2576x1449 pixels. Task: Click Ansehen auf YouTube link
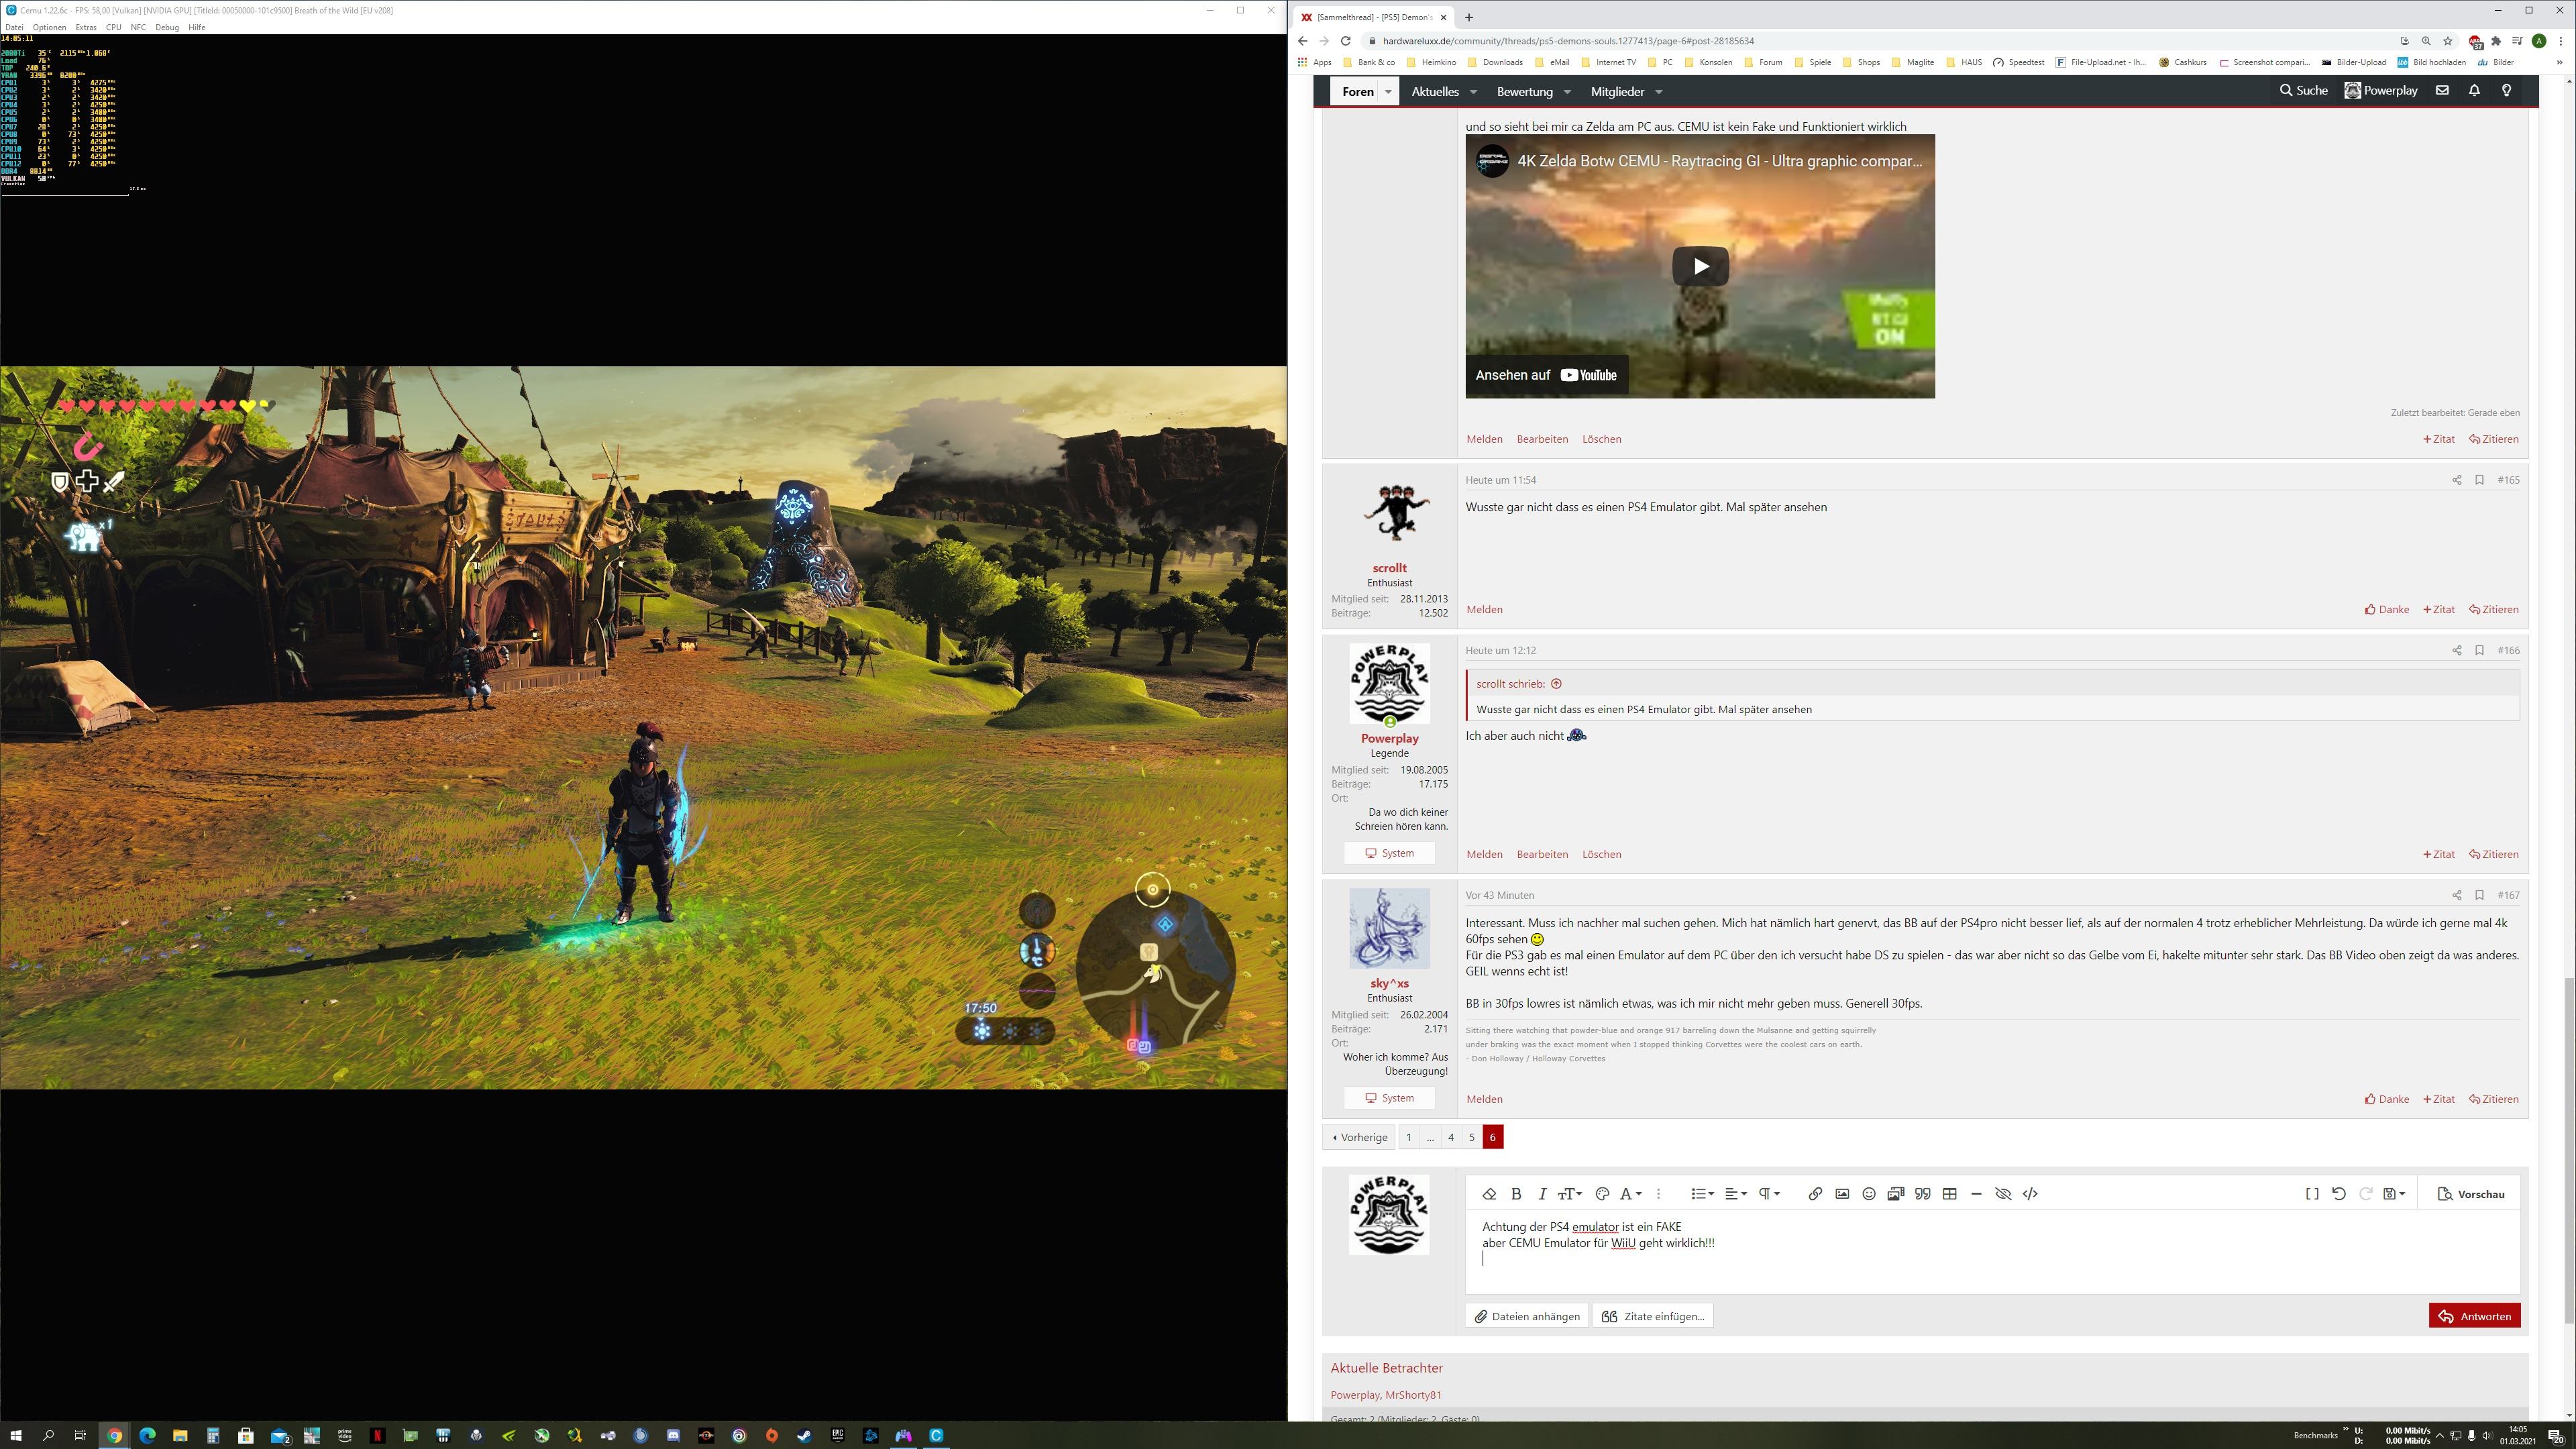click(1546, 375)
